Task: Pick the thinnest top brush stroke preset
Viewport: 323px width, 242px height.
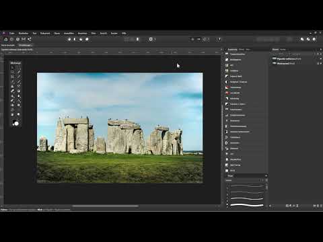Action: [247, 186]
